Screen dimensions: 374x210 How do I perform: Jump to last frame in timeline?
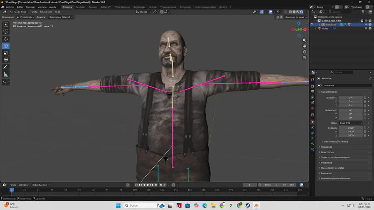pyautogui.click(x=156, y=185)
